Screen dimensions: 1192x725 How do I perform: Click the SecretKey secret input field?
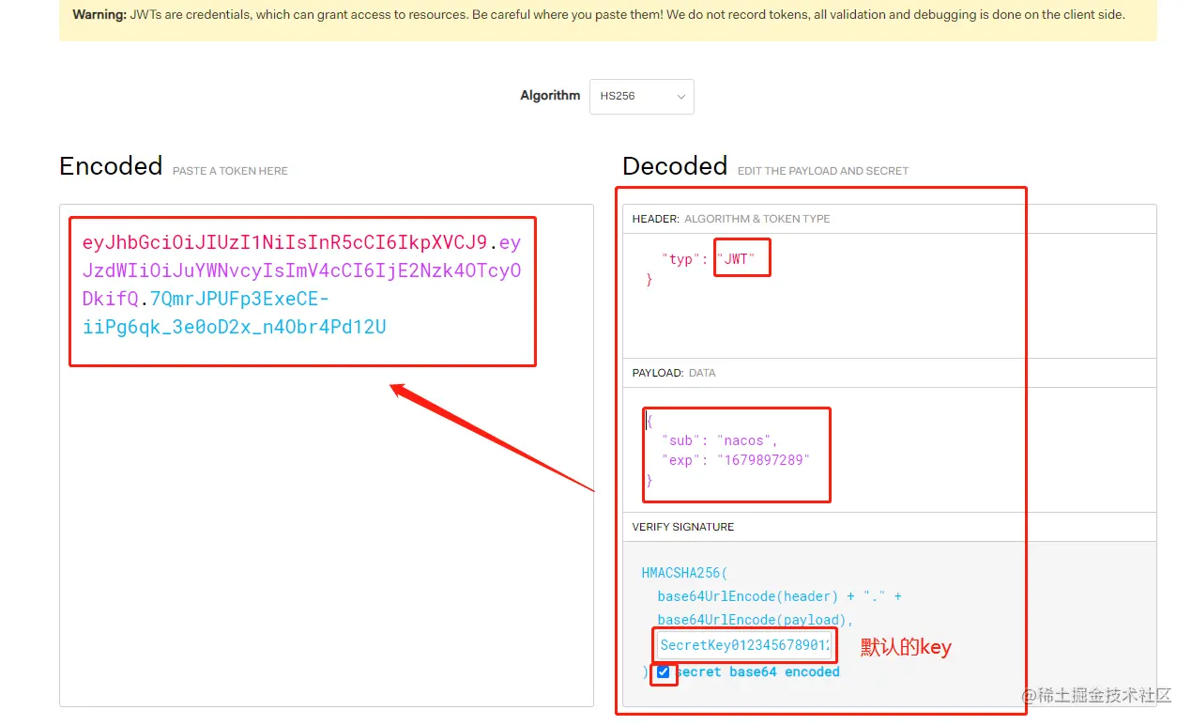click(745, 645)
